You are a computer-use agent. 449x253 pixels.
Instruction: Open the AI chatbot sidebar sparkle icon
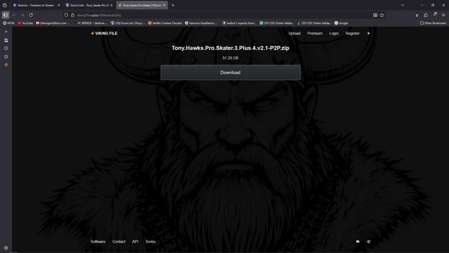point(6,32)
